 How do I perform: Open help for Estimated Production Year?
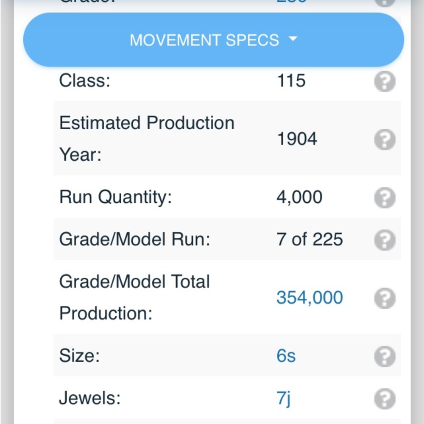click(385, 139)
